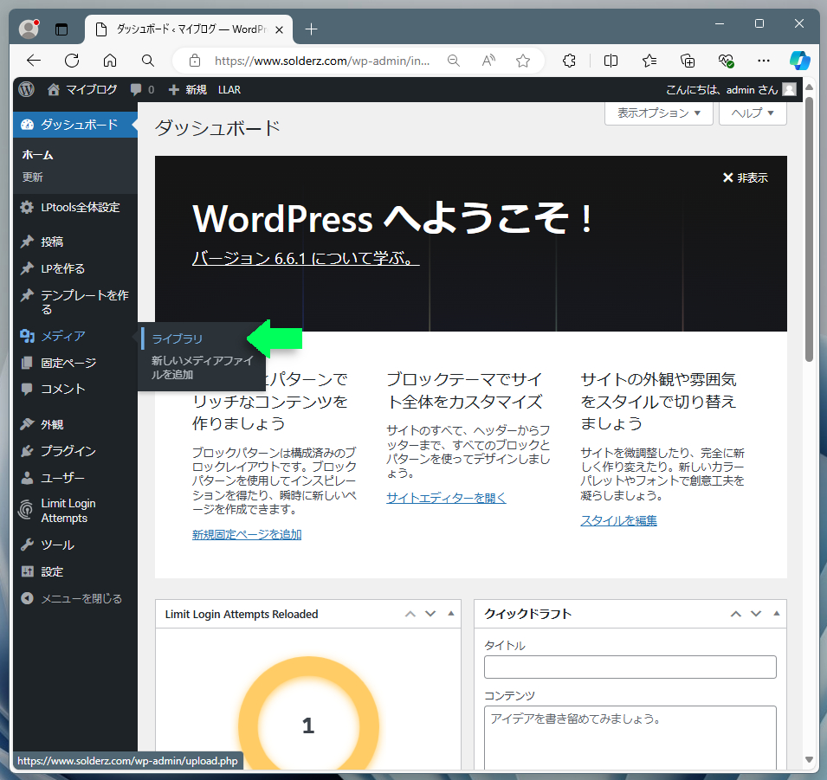Select ダッシュボード in sidebar

[74, 125]
